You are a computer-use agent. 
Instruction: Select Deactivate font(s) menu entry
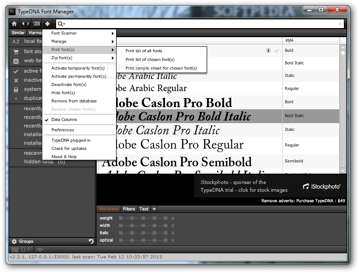[x=69, y=85]
